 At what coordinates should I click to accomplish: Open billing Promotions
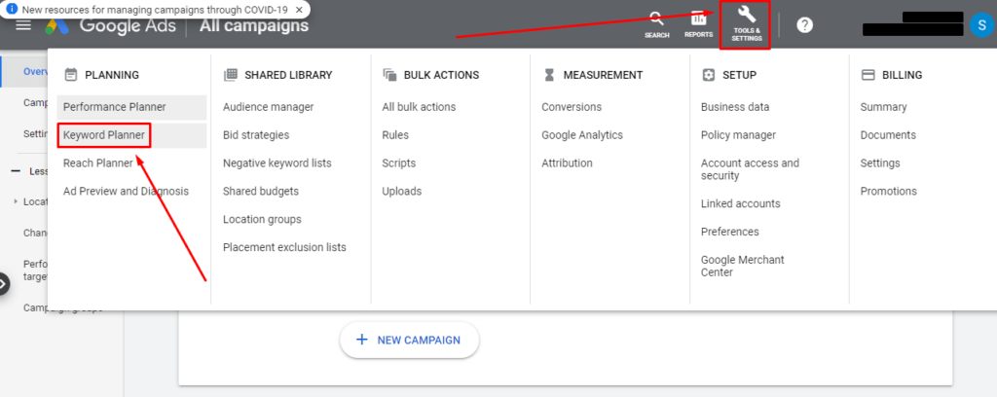click(889, 191)
